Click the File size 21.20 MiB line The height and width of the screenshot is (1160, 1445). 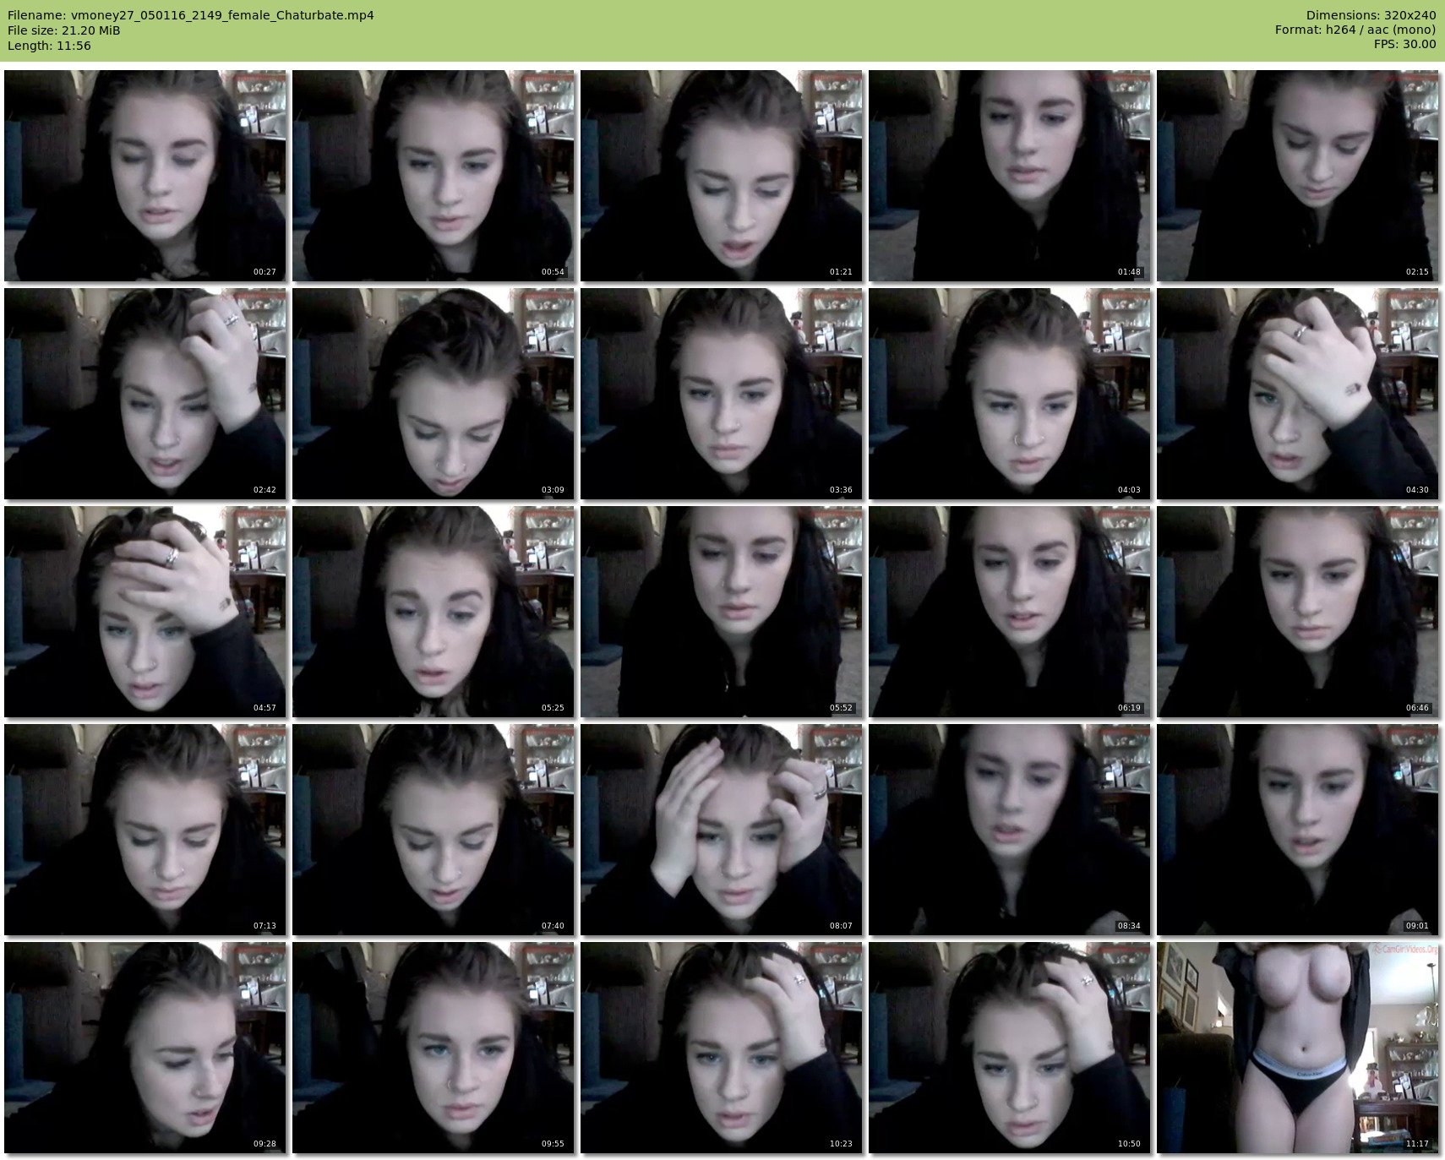point(64,30)
